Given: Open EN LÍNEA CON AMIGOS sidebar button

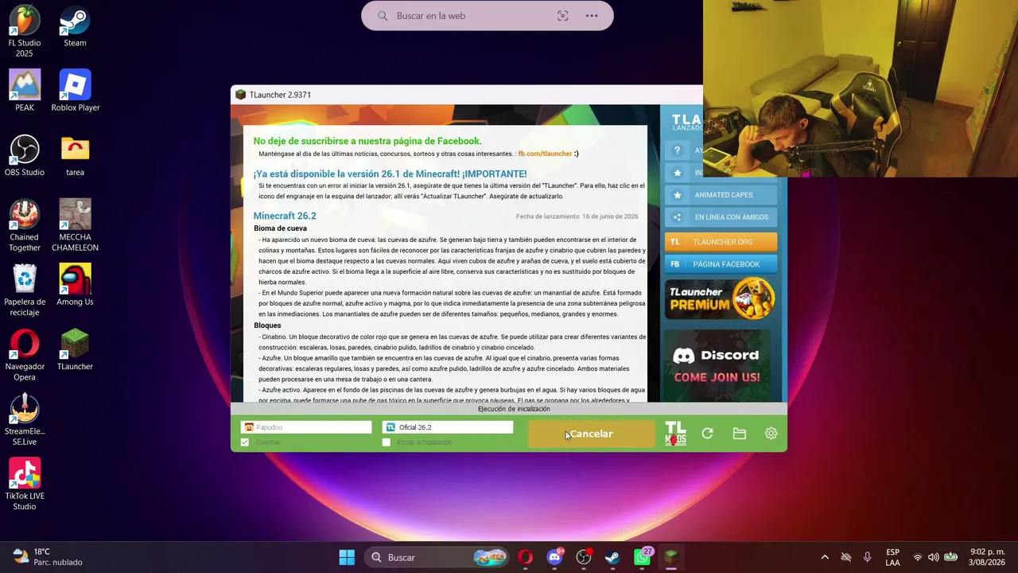Looking at the screenshot, I should tap(721, 217).
